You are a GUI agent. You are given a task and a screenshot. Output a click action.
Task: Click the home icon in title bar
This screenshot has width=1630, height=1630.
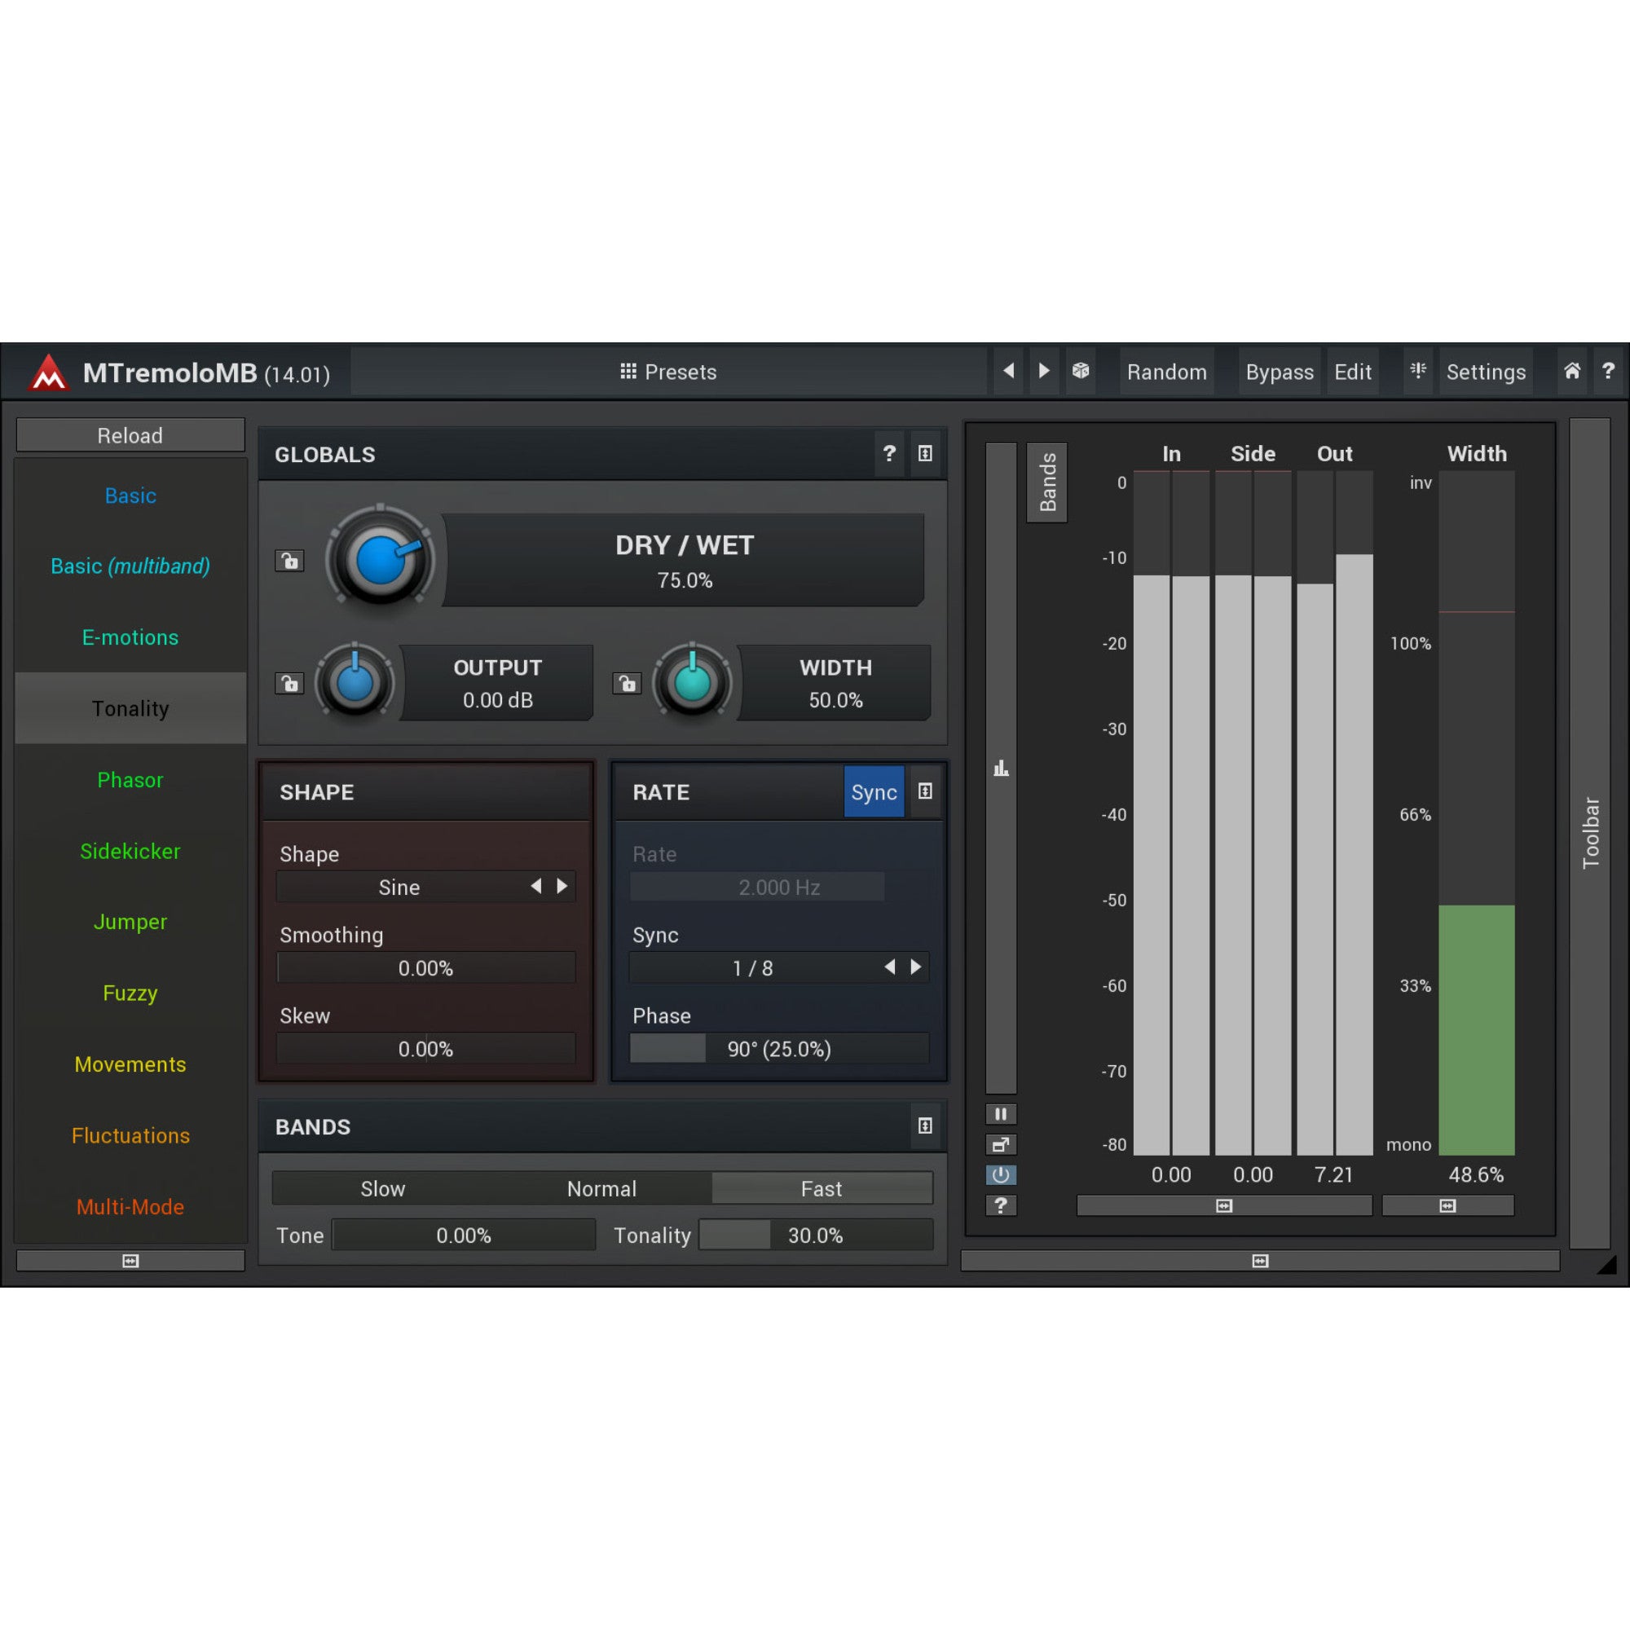click(x=1573, y=371)
